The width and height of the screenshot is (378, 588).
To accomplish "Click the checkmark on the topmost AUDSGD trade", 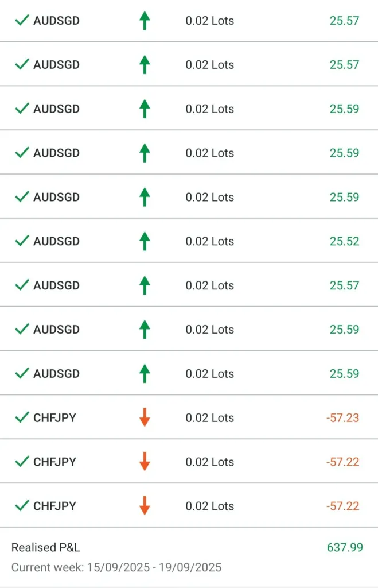I will point(22,21).
